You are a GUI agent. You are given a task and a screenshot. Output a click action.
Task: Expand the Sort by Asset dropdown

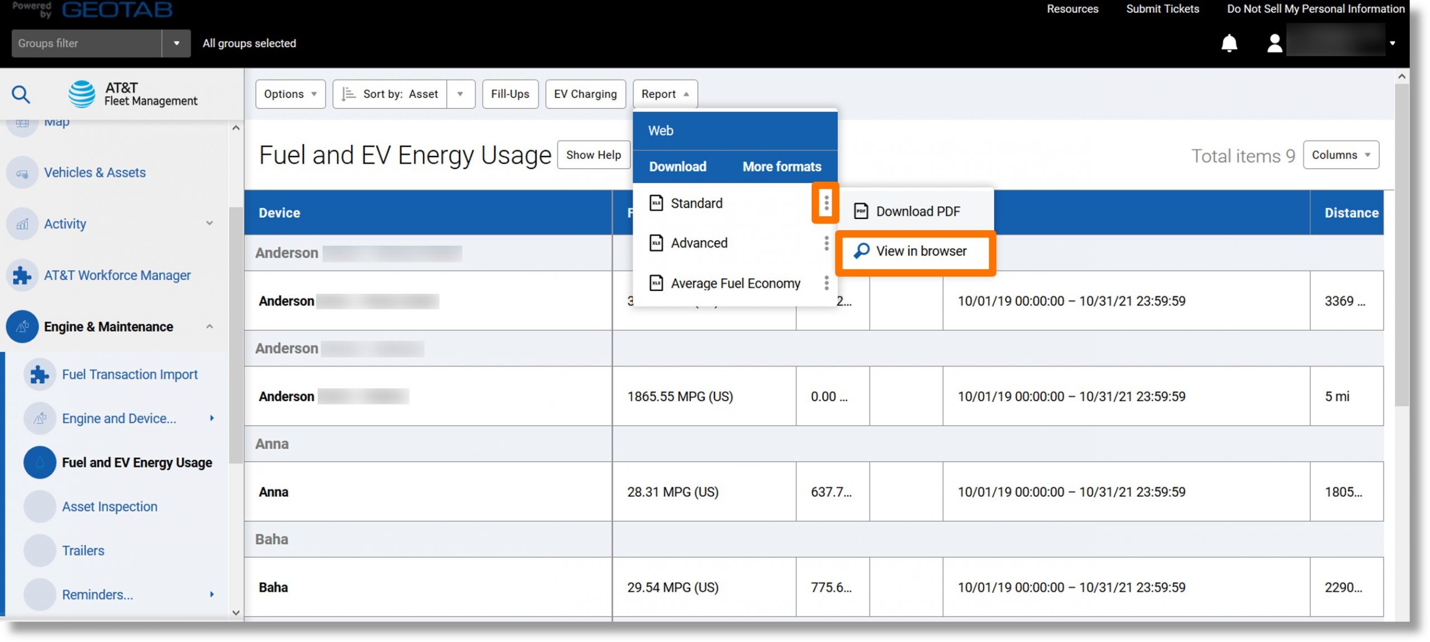[461, 93]
